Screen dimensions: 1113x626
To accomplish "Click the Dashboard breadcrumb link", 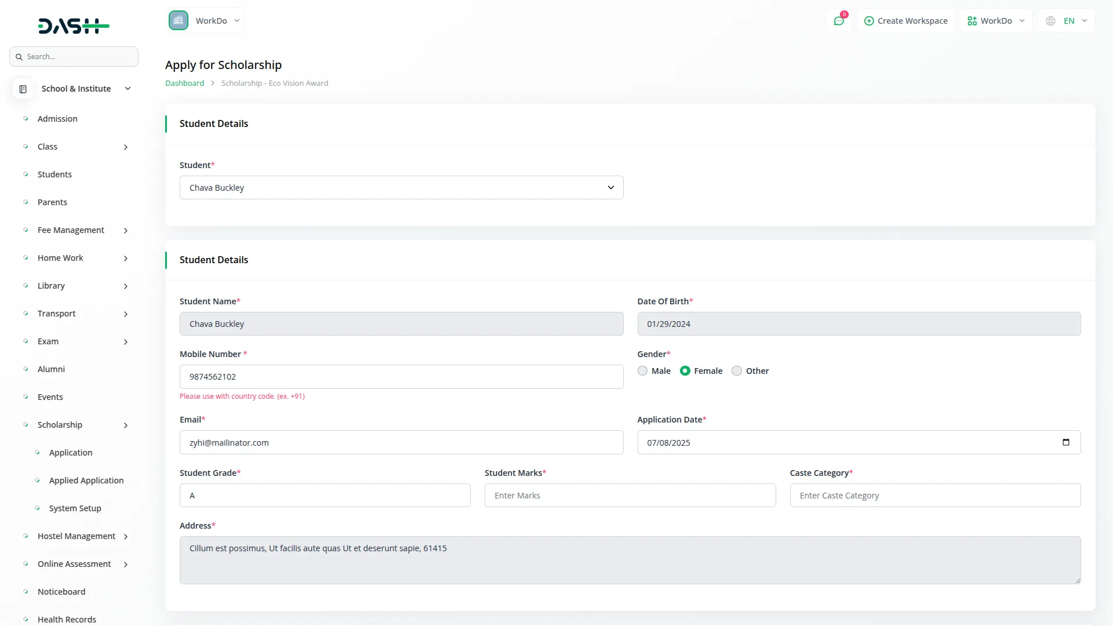I will pyautogui.click(x=184, y=83).
